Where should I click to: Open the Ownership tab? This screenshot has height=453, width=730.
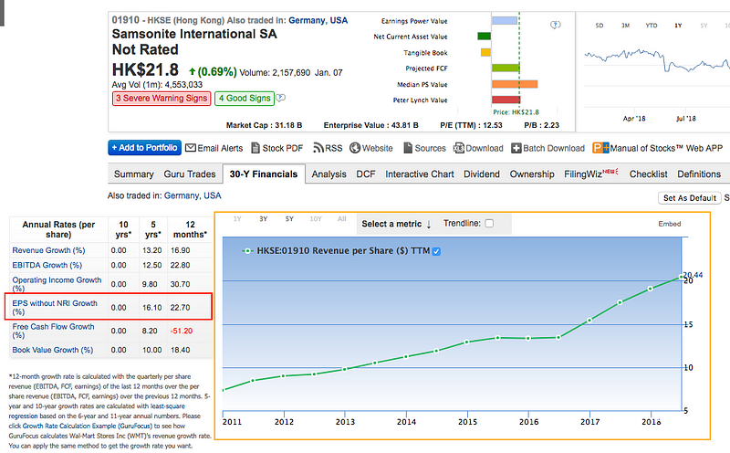532,174
